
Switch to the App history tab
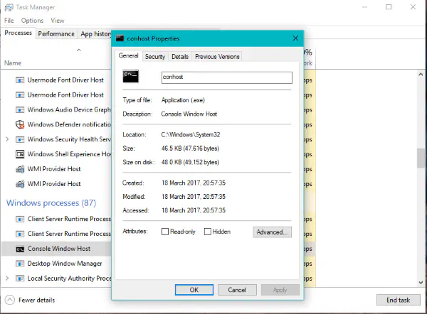(95, 33)
